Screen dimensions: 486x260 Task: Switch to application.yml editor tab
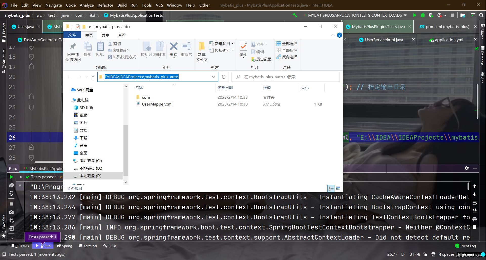[x=449, y=40]
